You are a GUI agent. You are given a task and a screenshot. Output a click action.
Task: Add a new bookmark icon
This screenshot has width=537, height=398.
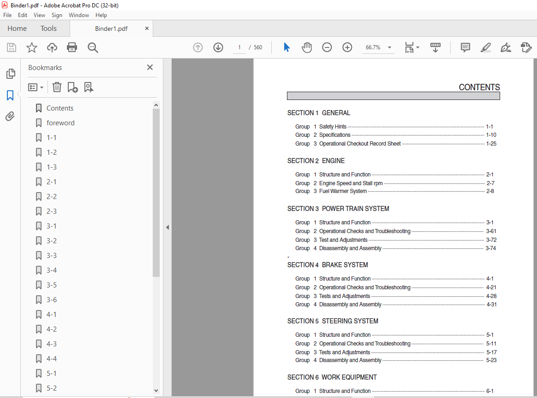(x=72, y=87)
